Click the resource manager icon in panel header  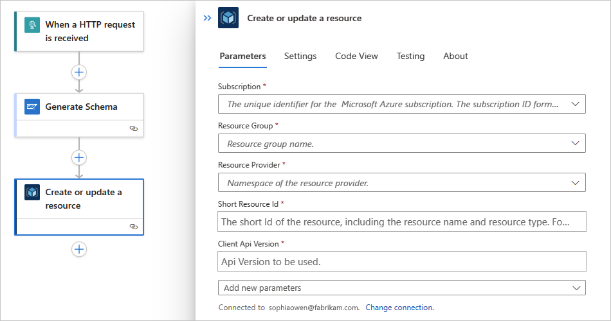(228, 18)
